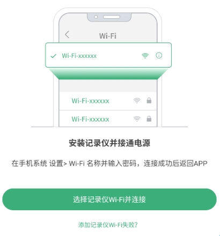
Task: Tap 选择记录仪Wi-Fi并连接 green button
Action: pyautogui.click(x=109, y=200)
